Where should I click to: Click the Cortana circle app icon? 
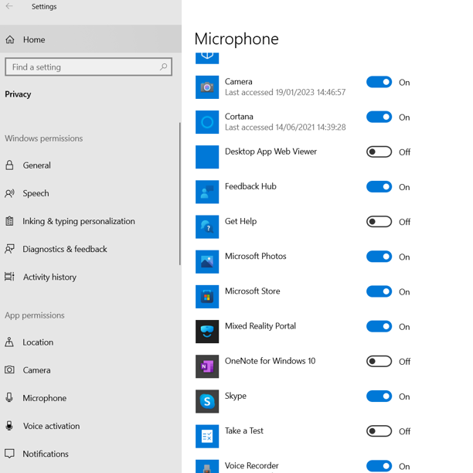pos(207,122)
